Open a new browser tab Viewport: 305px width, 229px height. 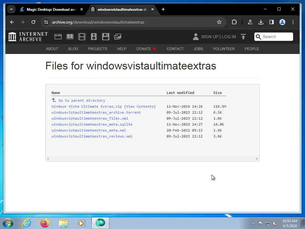(163, 9)
